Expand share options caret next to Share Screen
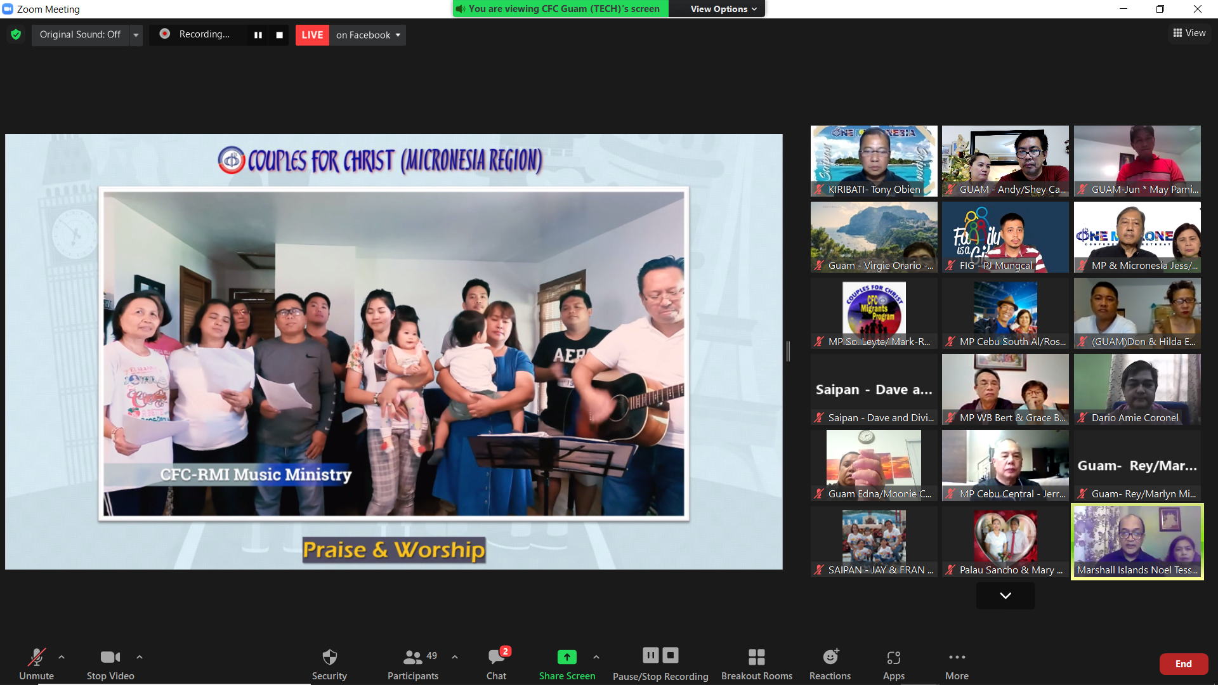The height and width of the screenshot is (685, 1218). 596,657
